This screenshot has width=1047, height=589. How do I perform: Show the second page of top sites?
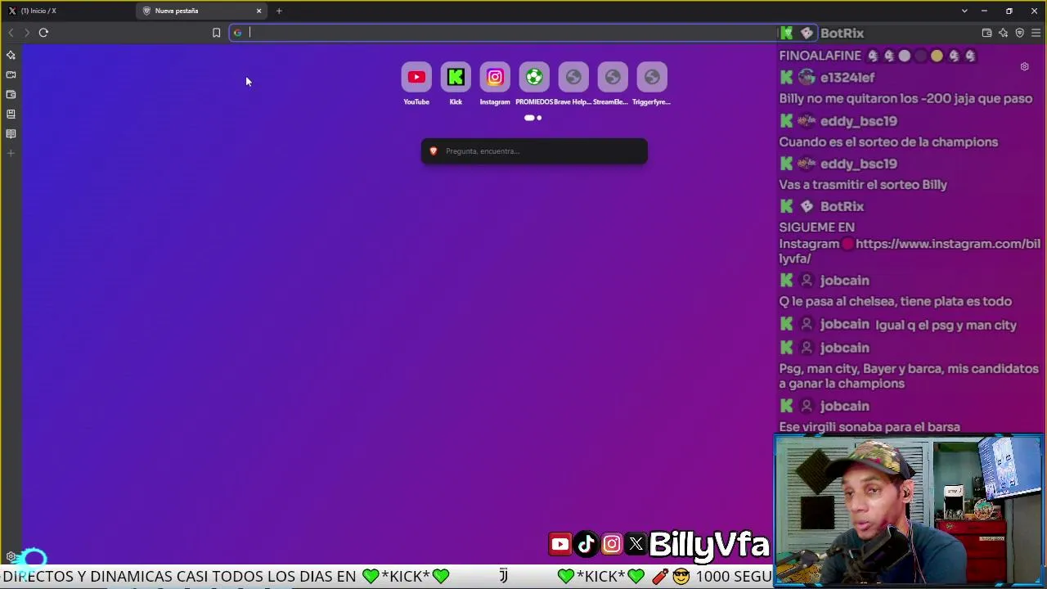(539, 118)
